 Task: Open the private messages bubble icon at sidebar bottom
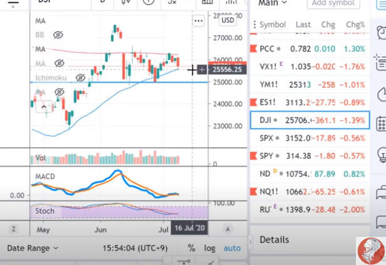coord(382,222)
